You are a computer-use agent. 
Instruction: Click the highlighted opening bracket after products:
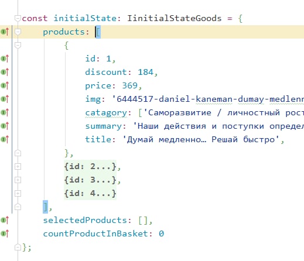point(98,32)
